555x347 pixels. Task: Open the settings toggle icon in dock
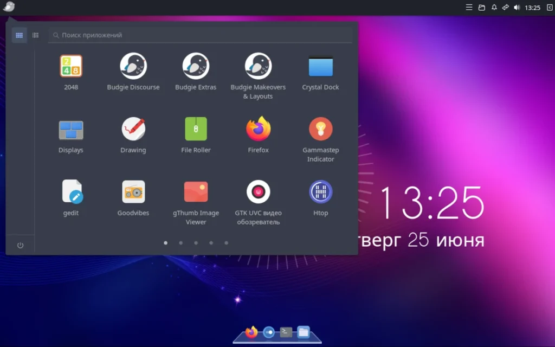coord(269,332)
